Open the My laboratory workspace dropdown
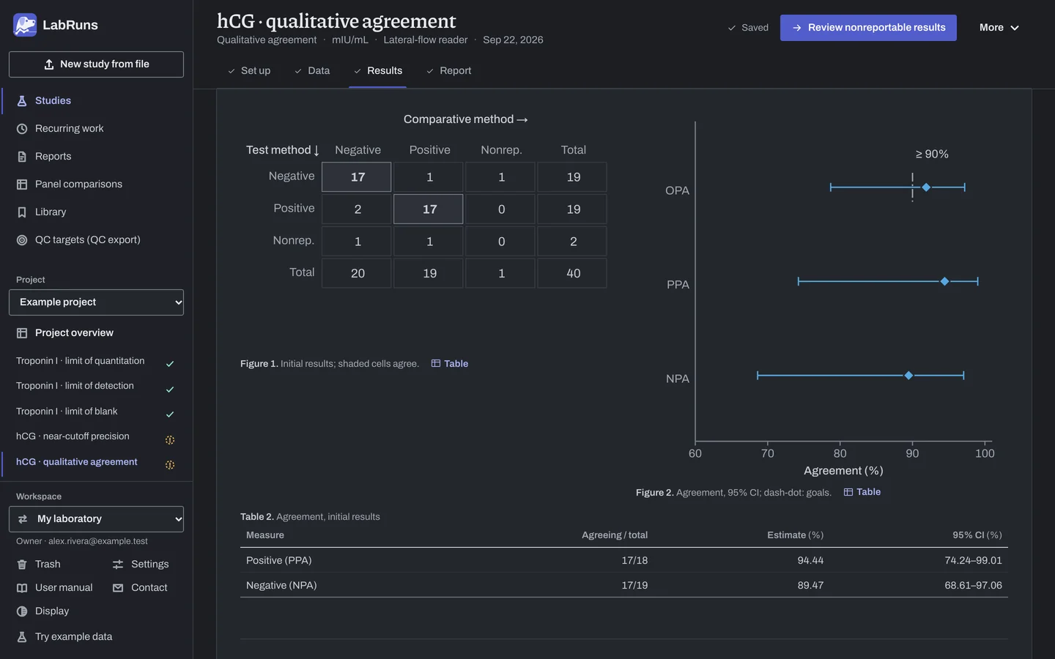The height and width of the screenshot is (659, 1055). click(96, 519)
